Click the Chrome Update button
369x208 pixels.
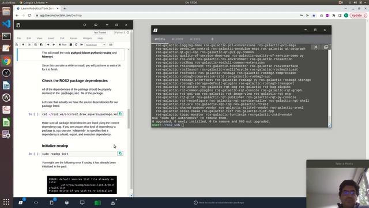tap(358, 16)
